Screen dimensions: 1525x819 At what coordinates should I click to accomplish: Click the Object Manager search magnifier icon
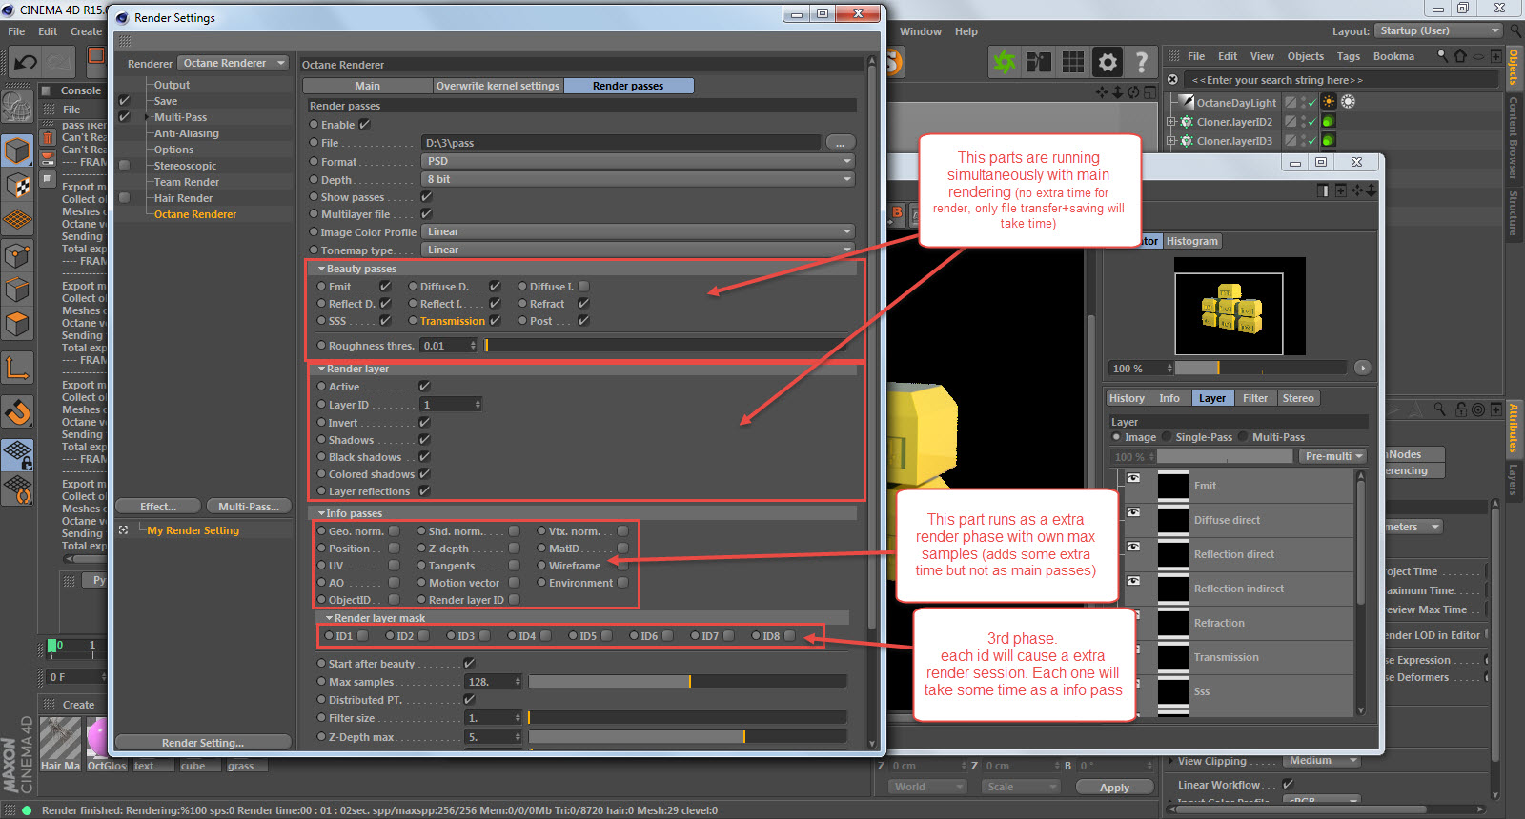(1442, 56)
